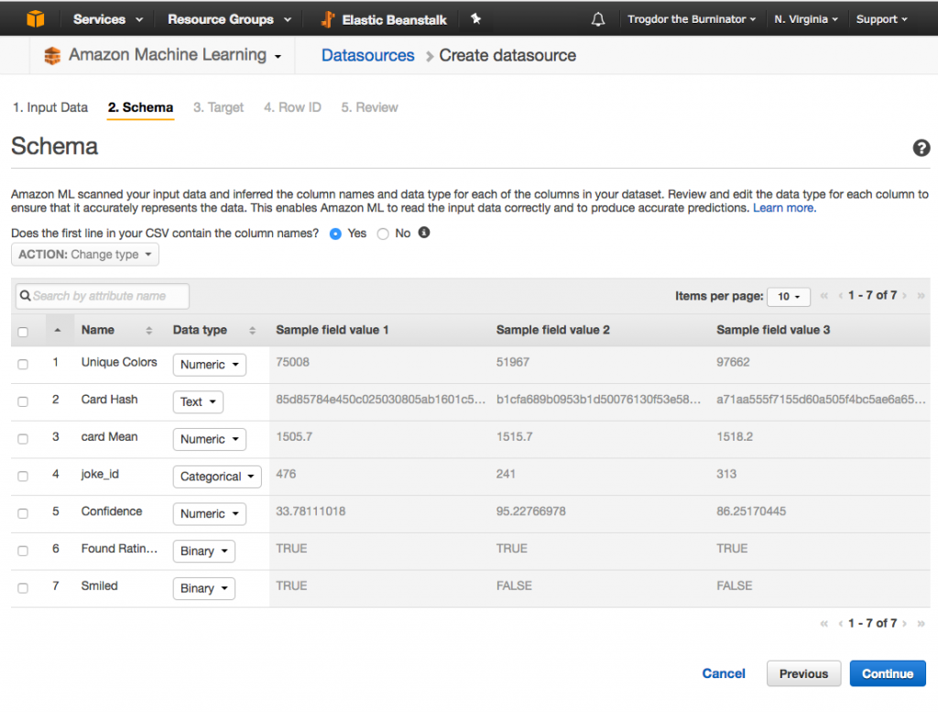
Task: Open the Trogdor the Burninator account menu
Action: [692, 19]
